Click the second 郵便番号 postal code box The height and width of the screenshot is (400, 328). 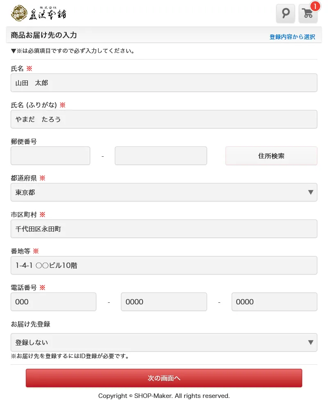tap(161, 156)
